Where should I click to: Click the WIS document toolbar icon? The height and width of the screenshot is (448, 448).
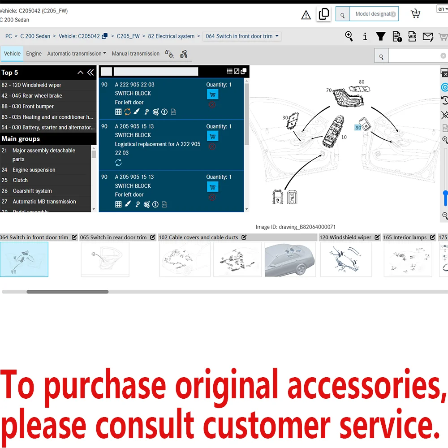tap(412, 36)
